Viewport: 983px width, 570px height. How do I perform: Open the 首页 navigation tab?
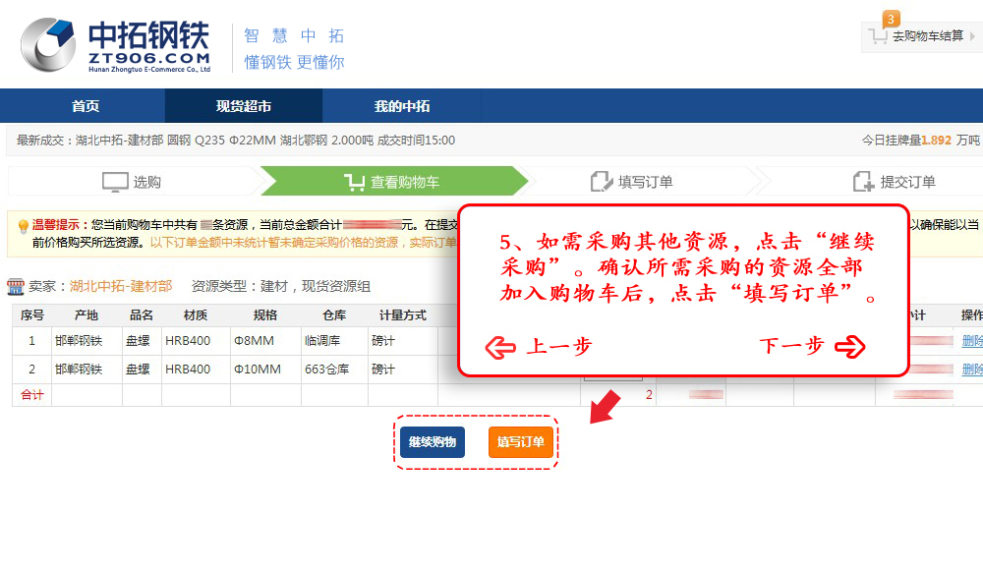[x=86, y=106]
